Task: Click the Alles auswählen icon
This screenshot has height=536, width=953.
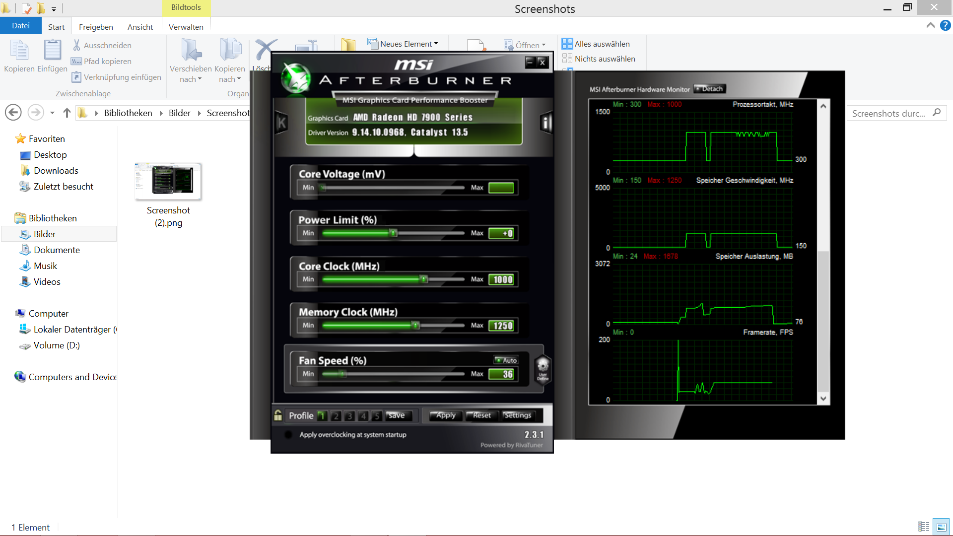Action: point(567,44)
